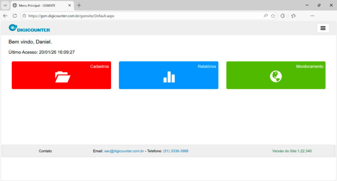
Task: Select the Menu Principal - GSMSITE tab
Action: [39, 5]
